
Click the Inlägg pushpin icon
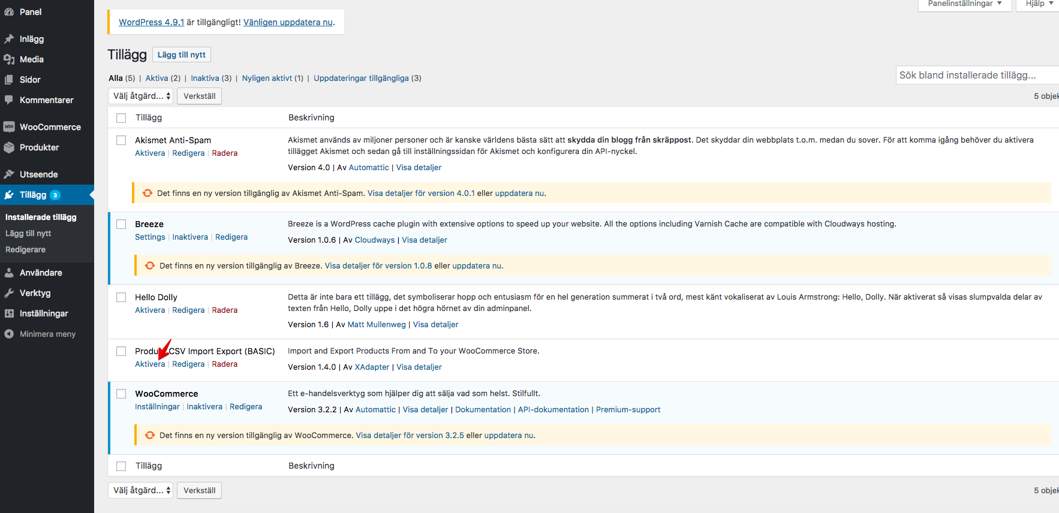tap(9, 39)
